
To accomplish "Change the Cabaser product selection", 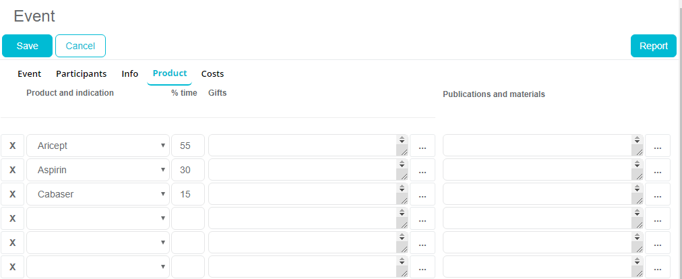I will tap(98, 194).
